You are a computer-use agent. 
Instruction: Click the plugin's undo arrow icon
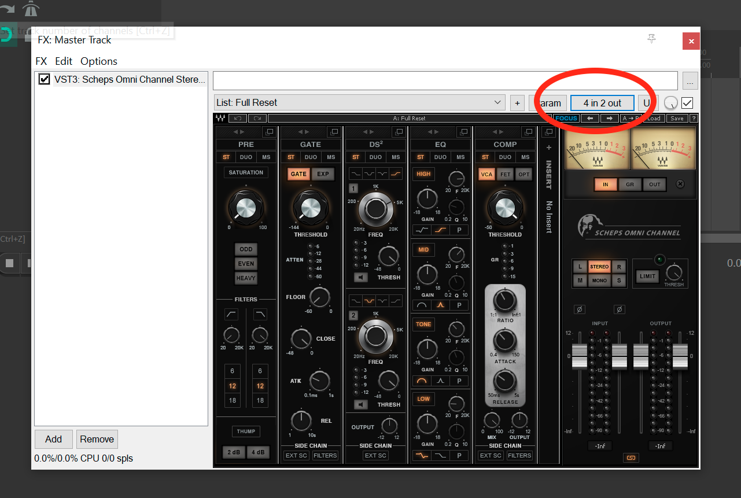[237, 118]
